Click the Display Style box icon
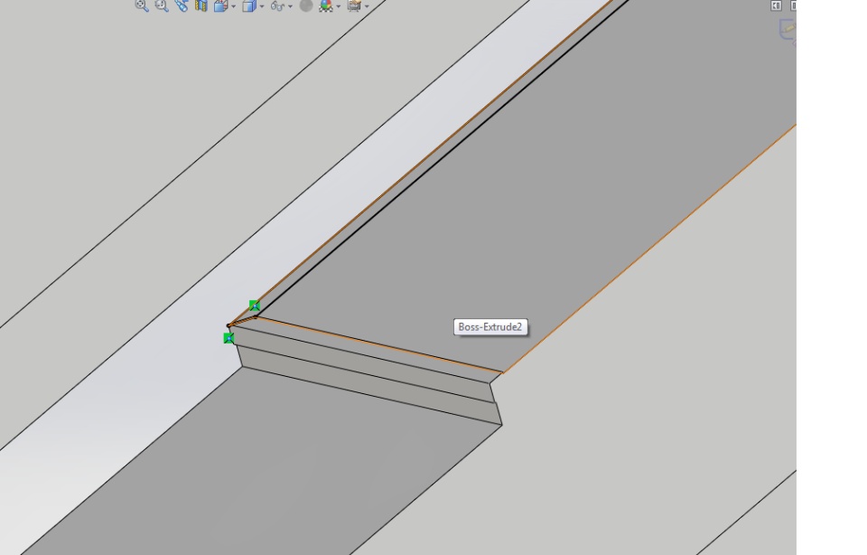 (249, 5)
